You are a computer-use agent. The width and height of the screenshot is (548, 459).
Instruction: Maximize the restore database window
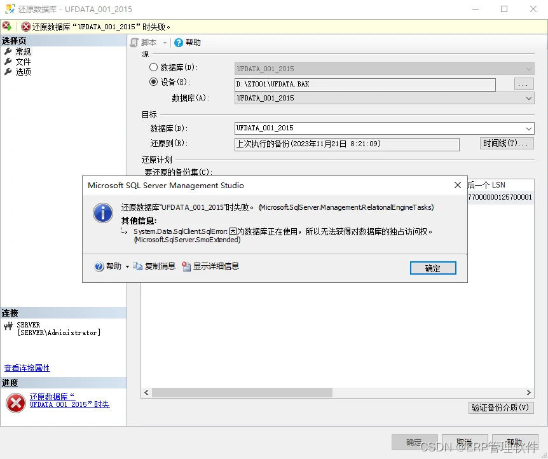click(504, 9)
